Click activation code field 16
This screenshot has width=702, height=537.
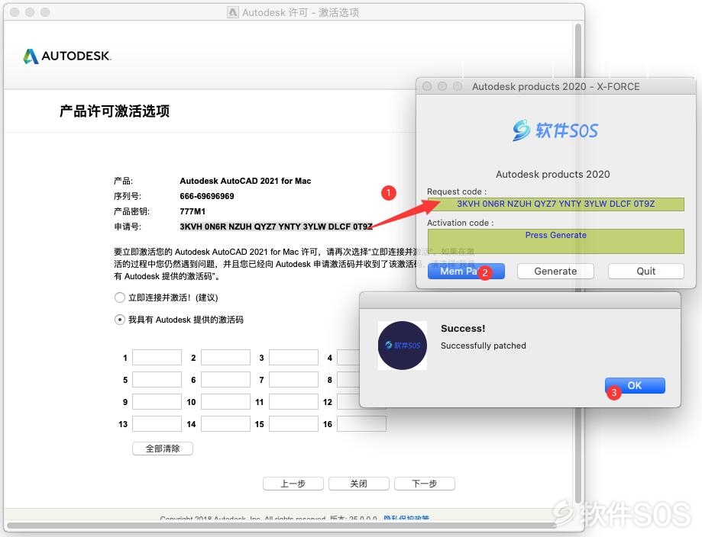[x=362, y=424]
